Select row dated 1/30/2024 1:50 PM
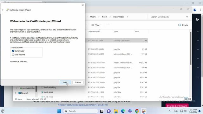This screenshot has height=114, width=203. tap(116, 54)
